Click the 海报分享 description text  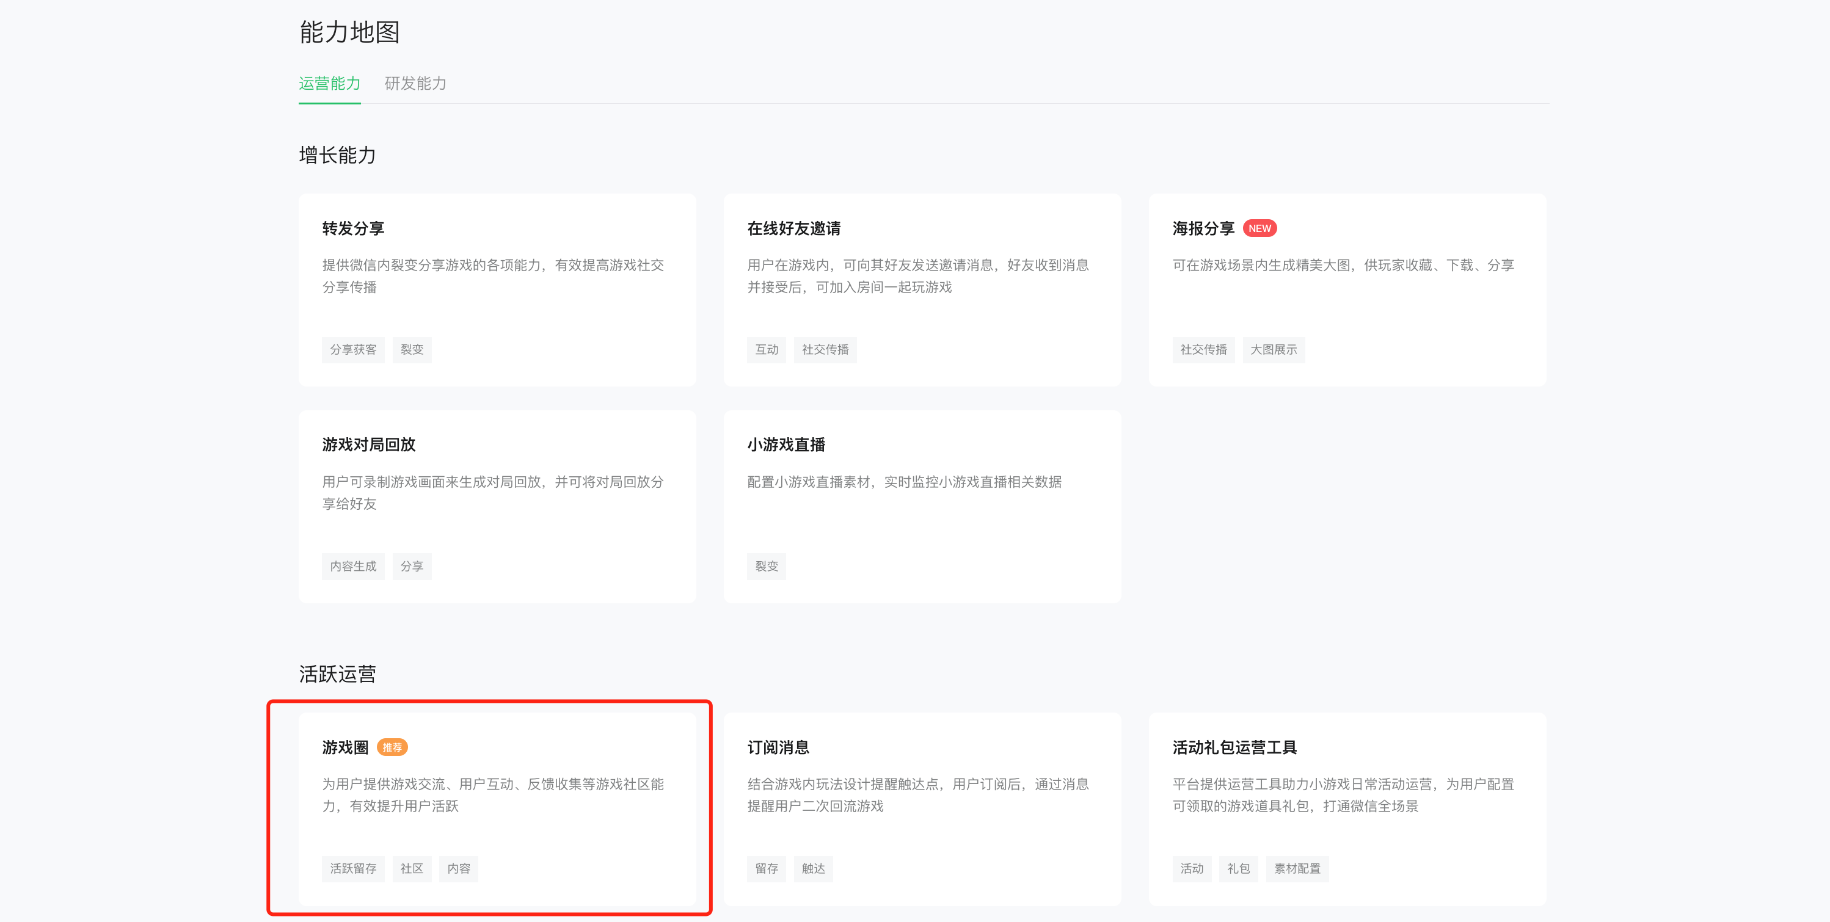point(1343,265)
